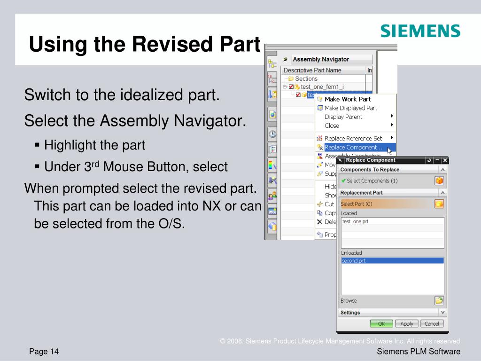Open the System Materials sidebar tab icon
The width and height of the screenshot is (481, 361).
click(x=272, y=149)
